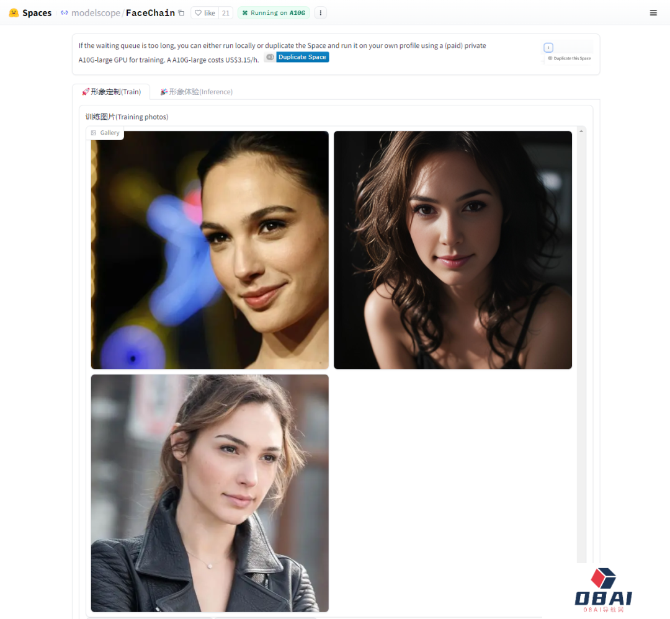Open the Spaces link in the header
Image resolution: width=670 pixels, height=619 pixels.
coord(37,13)
